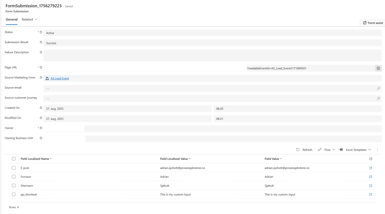
Task: Select the E-post row checkbox
Action: (x=14, y=168)
